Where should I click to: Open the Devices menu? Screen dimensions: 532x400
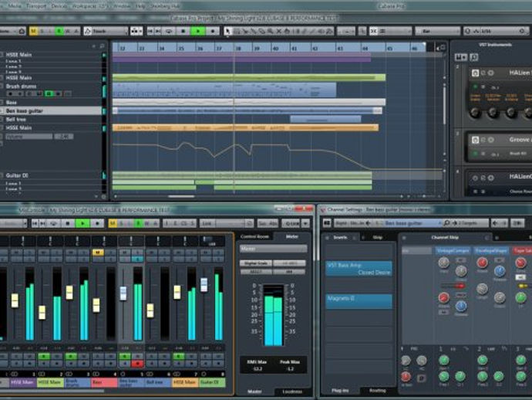pyautogui.click(x=59, y=6)
